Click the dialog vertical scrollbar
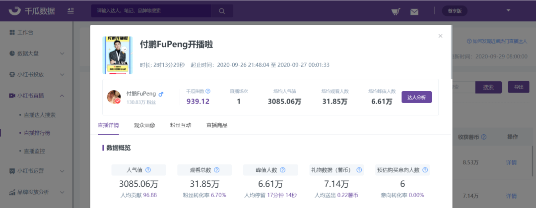The image size is (536, 208). pos(451,53)
